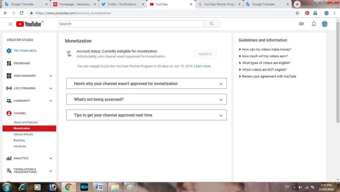Open Status and features in sidebar
This screenshot has width=340, height=192.
click(26, 122)
